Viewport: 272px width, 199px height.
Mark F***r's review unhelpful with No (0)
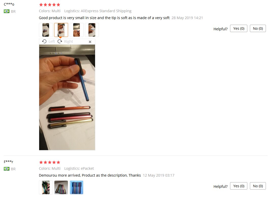click(258, 186)
